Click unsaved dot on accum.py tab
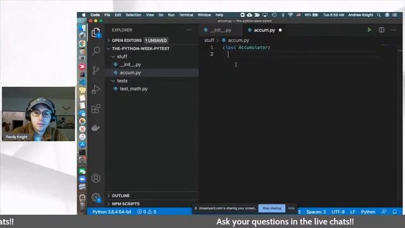This screenshot has width=405, height=228. tap(280, 30)
